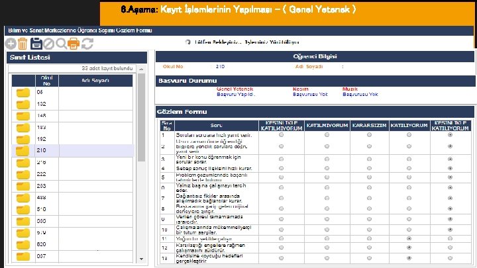Open folder icon for student 132
Screen dimensions: 477x268
(x=23, y=105)
